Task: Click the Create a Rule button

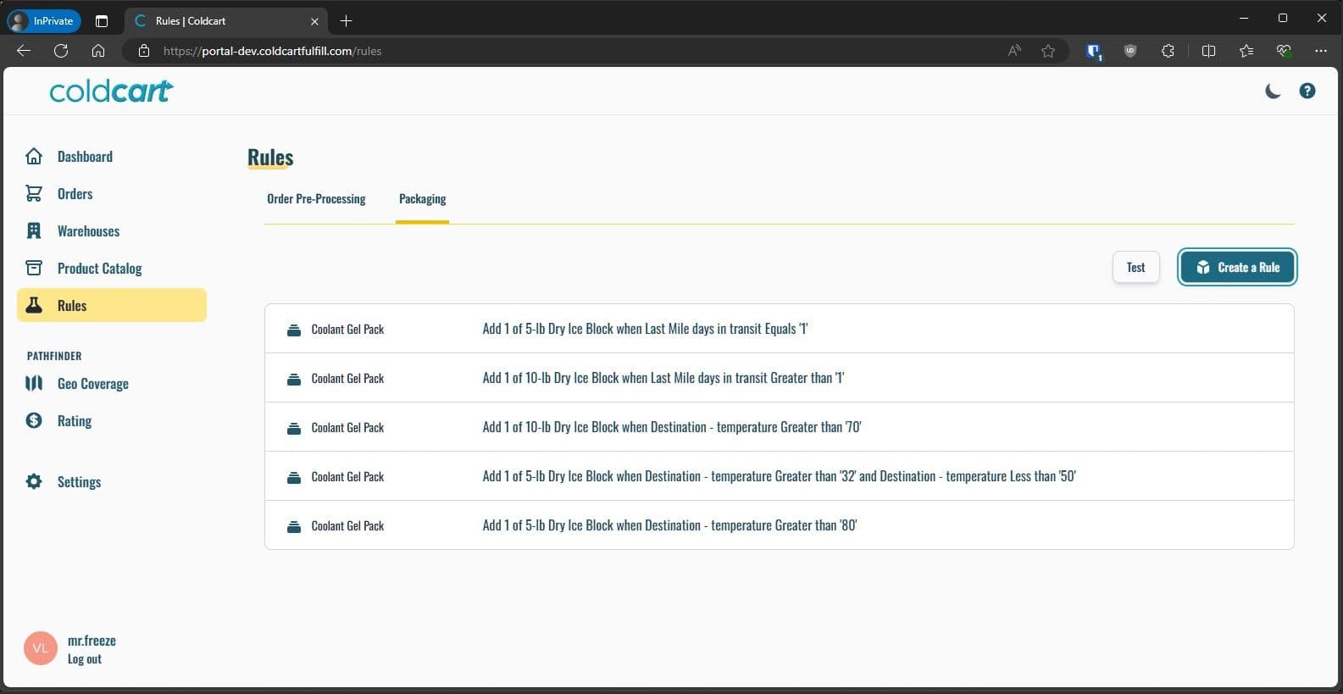Action: pos(1236,267)
